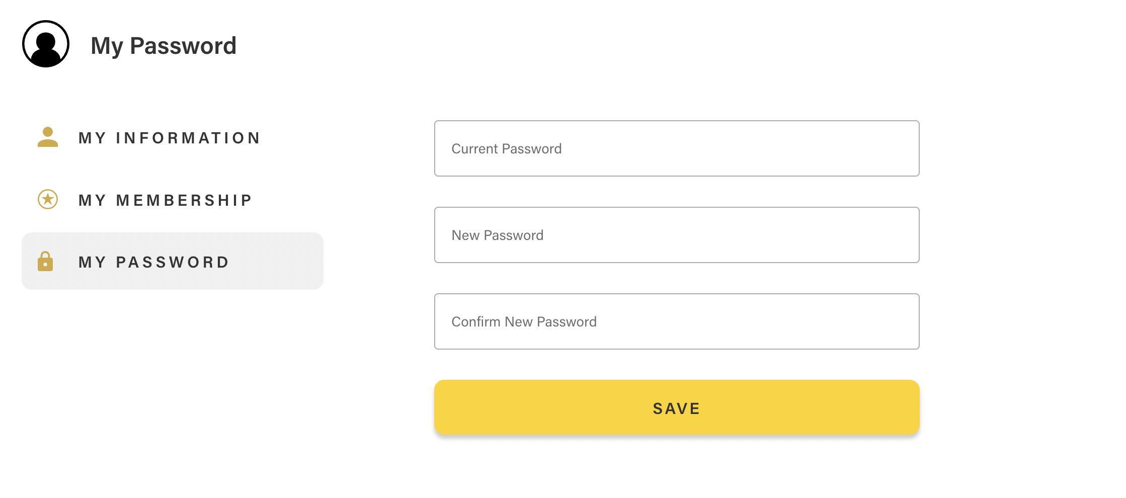Screen dimensions: 1126x498
Task: Click the MY MEMBERSHIP text label
Action: (x=166, y=200)
